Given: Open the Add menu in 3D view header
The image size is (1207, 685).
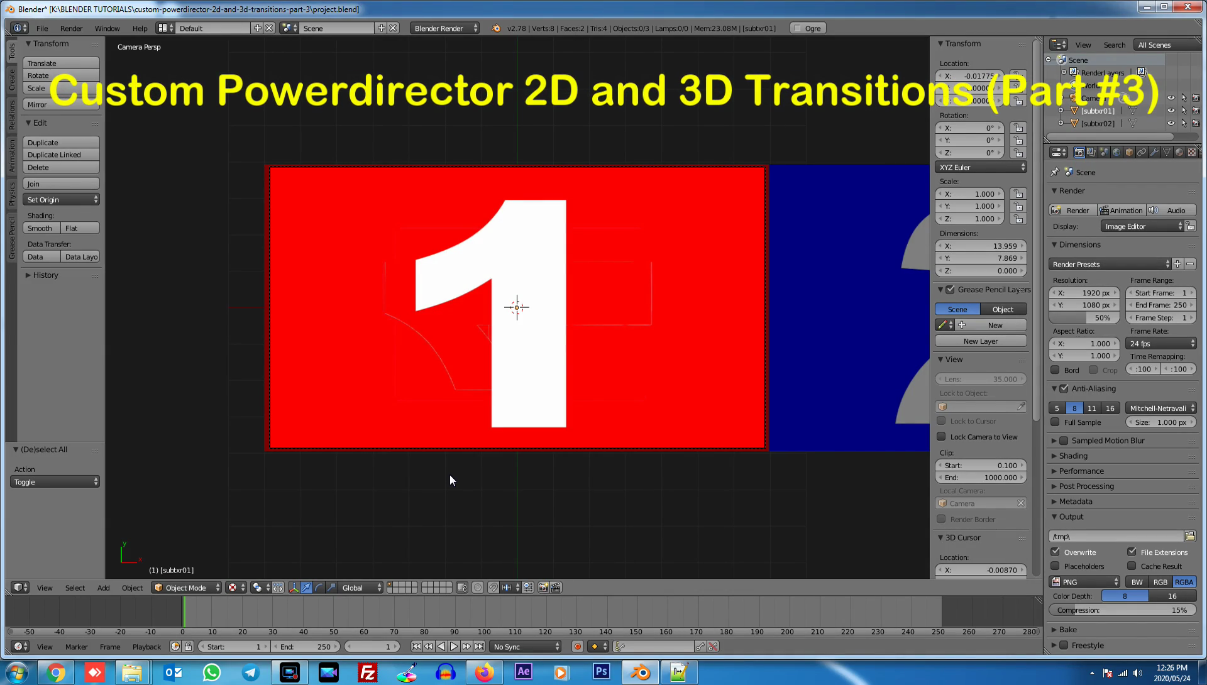Looking at the screenshot, I should [103, 588].
